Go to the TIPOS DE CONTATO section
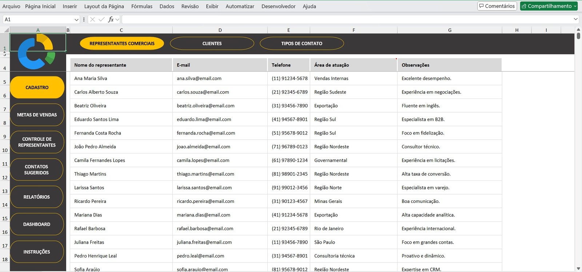This screenshot has width=582, height=272. pos(302,44)
